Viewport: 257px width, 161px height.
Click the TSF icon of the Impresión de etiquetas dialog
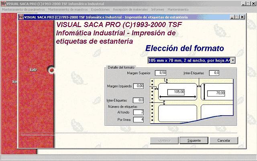click(x=21, y=17)
